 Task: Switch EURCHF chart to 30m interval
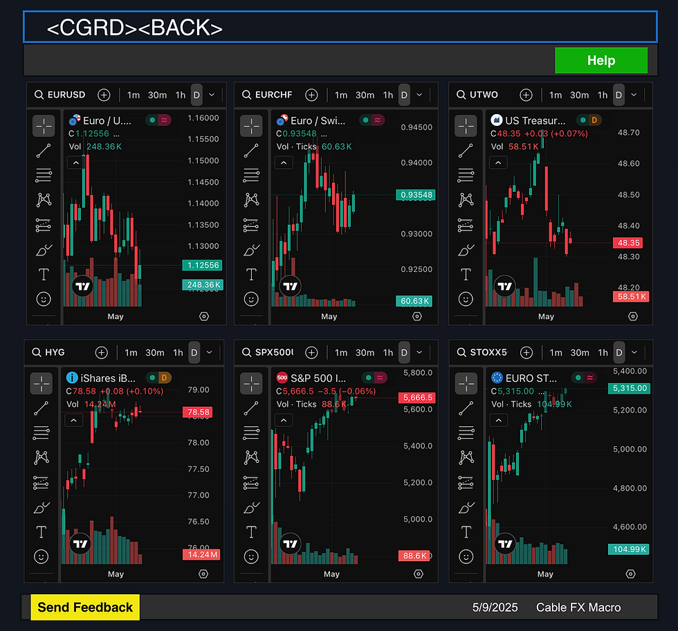(x=365, y=95)
